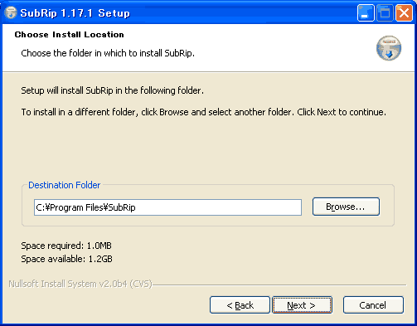
Task: Click the SubRip 1.17.1 Setup title text
Action: pos(75,13)
